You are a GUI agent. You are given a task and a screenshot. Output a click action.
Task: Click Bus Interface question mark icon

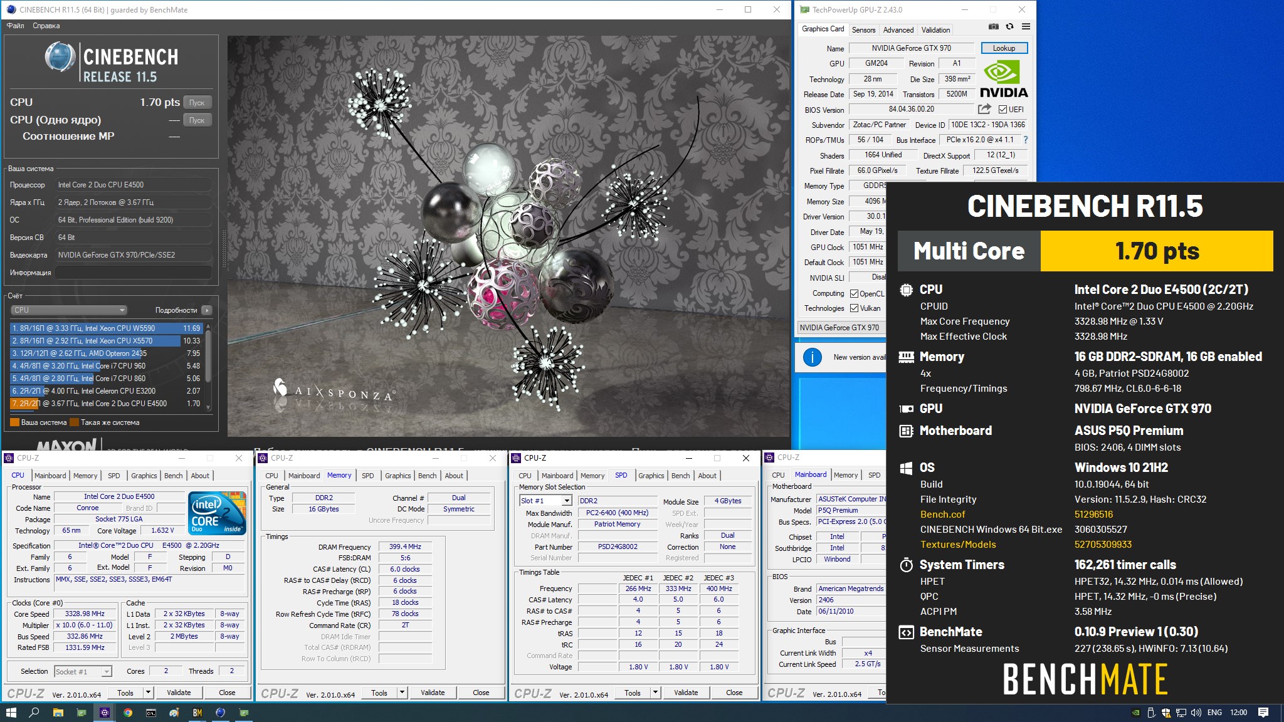click(x=1026, y=140)
